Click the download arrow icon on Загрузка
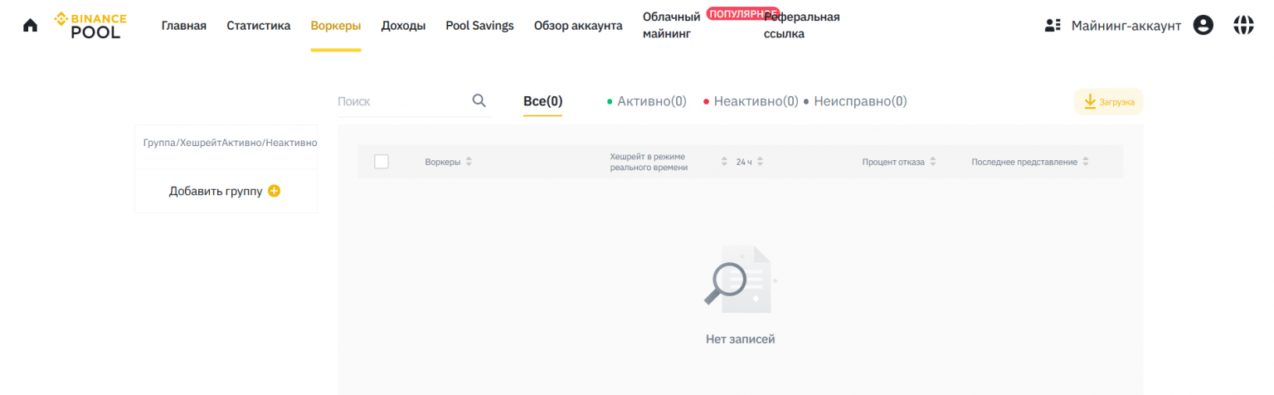The width and height of the screenshot is (1274, 395). tap(1091, 101)
